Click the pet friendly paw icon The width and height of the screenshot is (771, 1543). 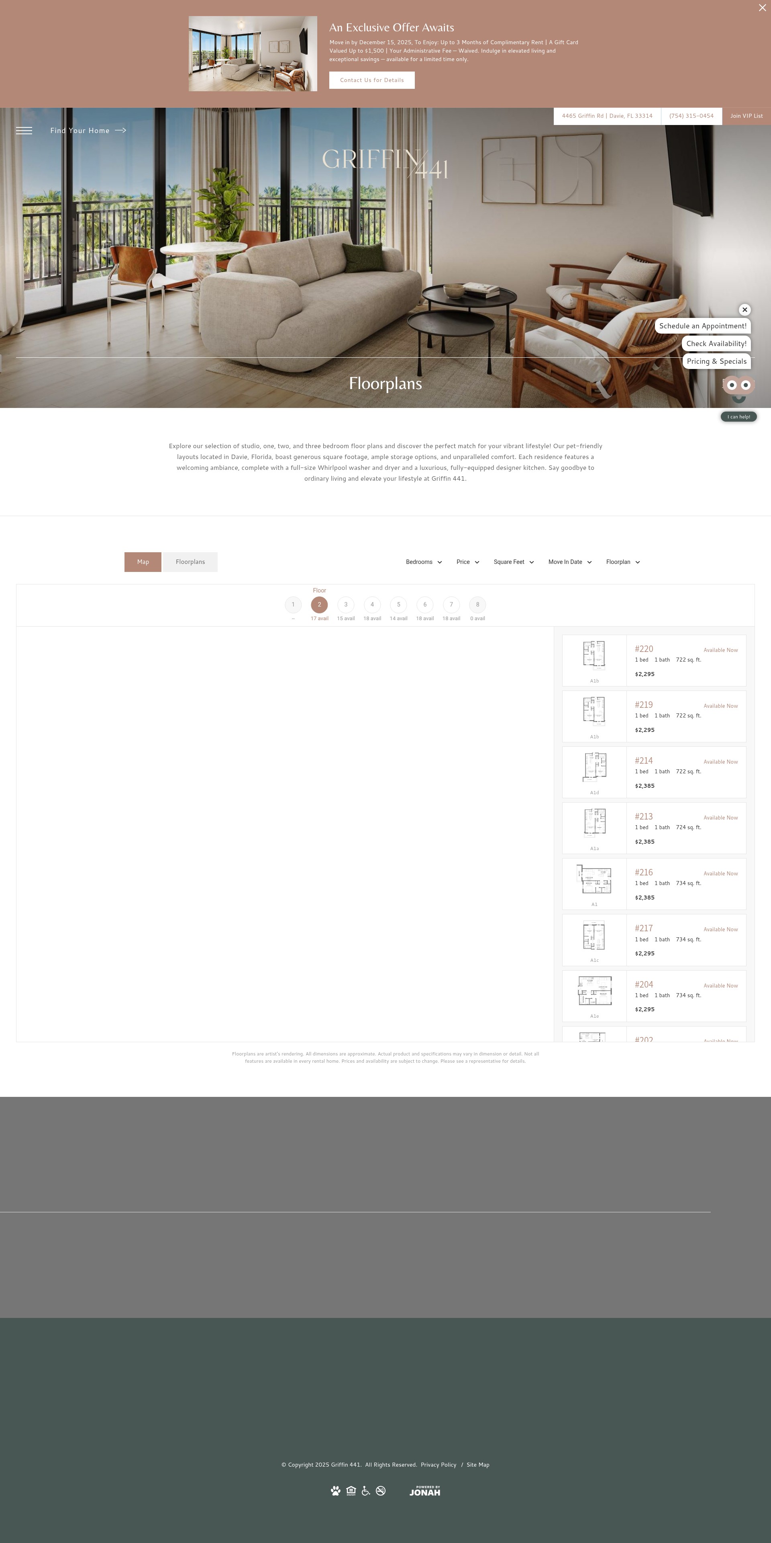pos(336,1491)
